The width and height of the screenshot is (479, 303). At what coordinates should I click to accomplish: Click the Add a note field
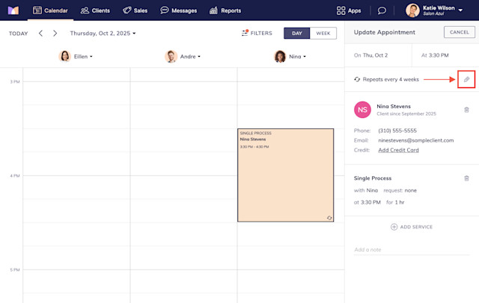[x=412, y=250]
